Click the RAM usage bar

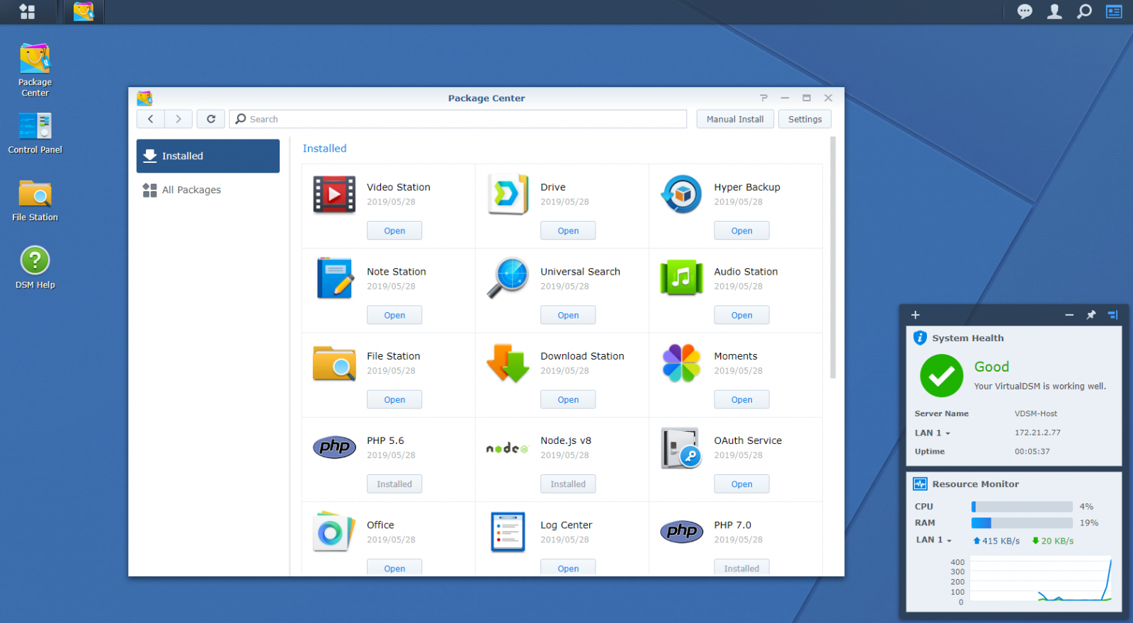click(x=1022, y=522)
